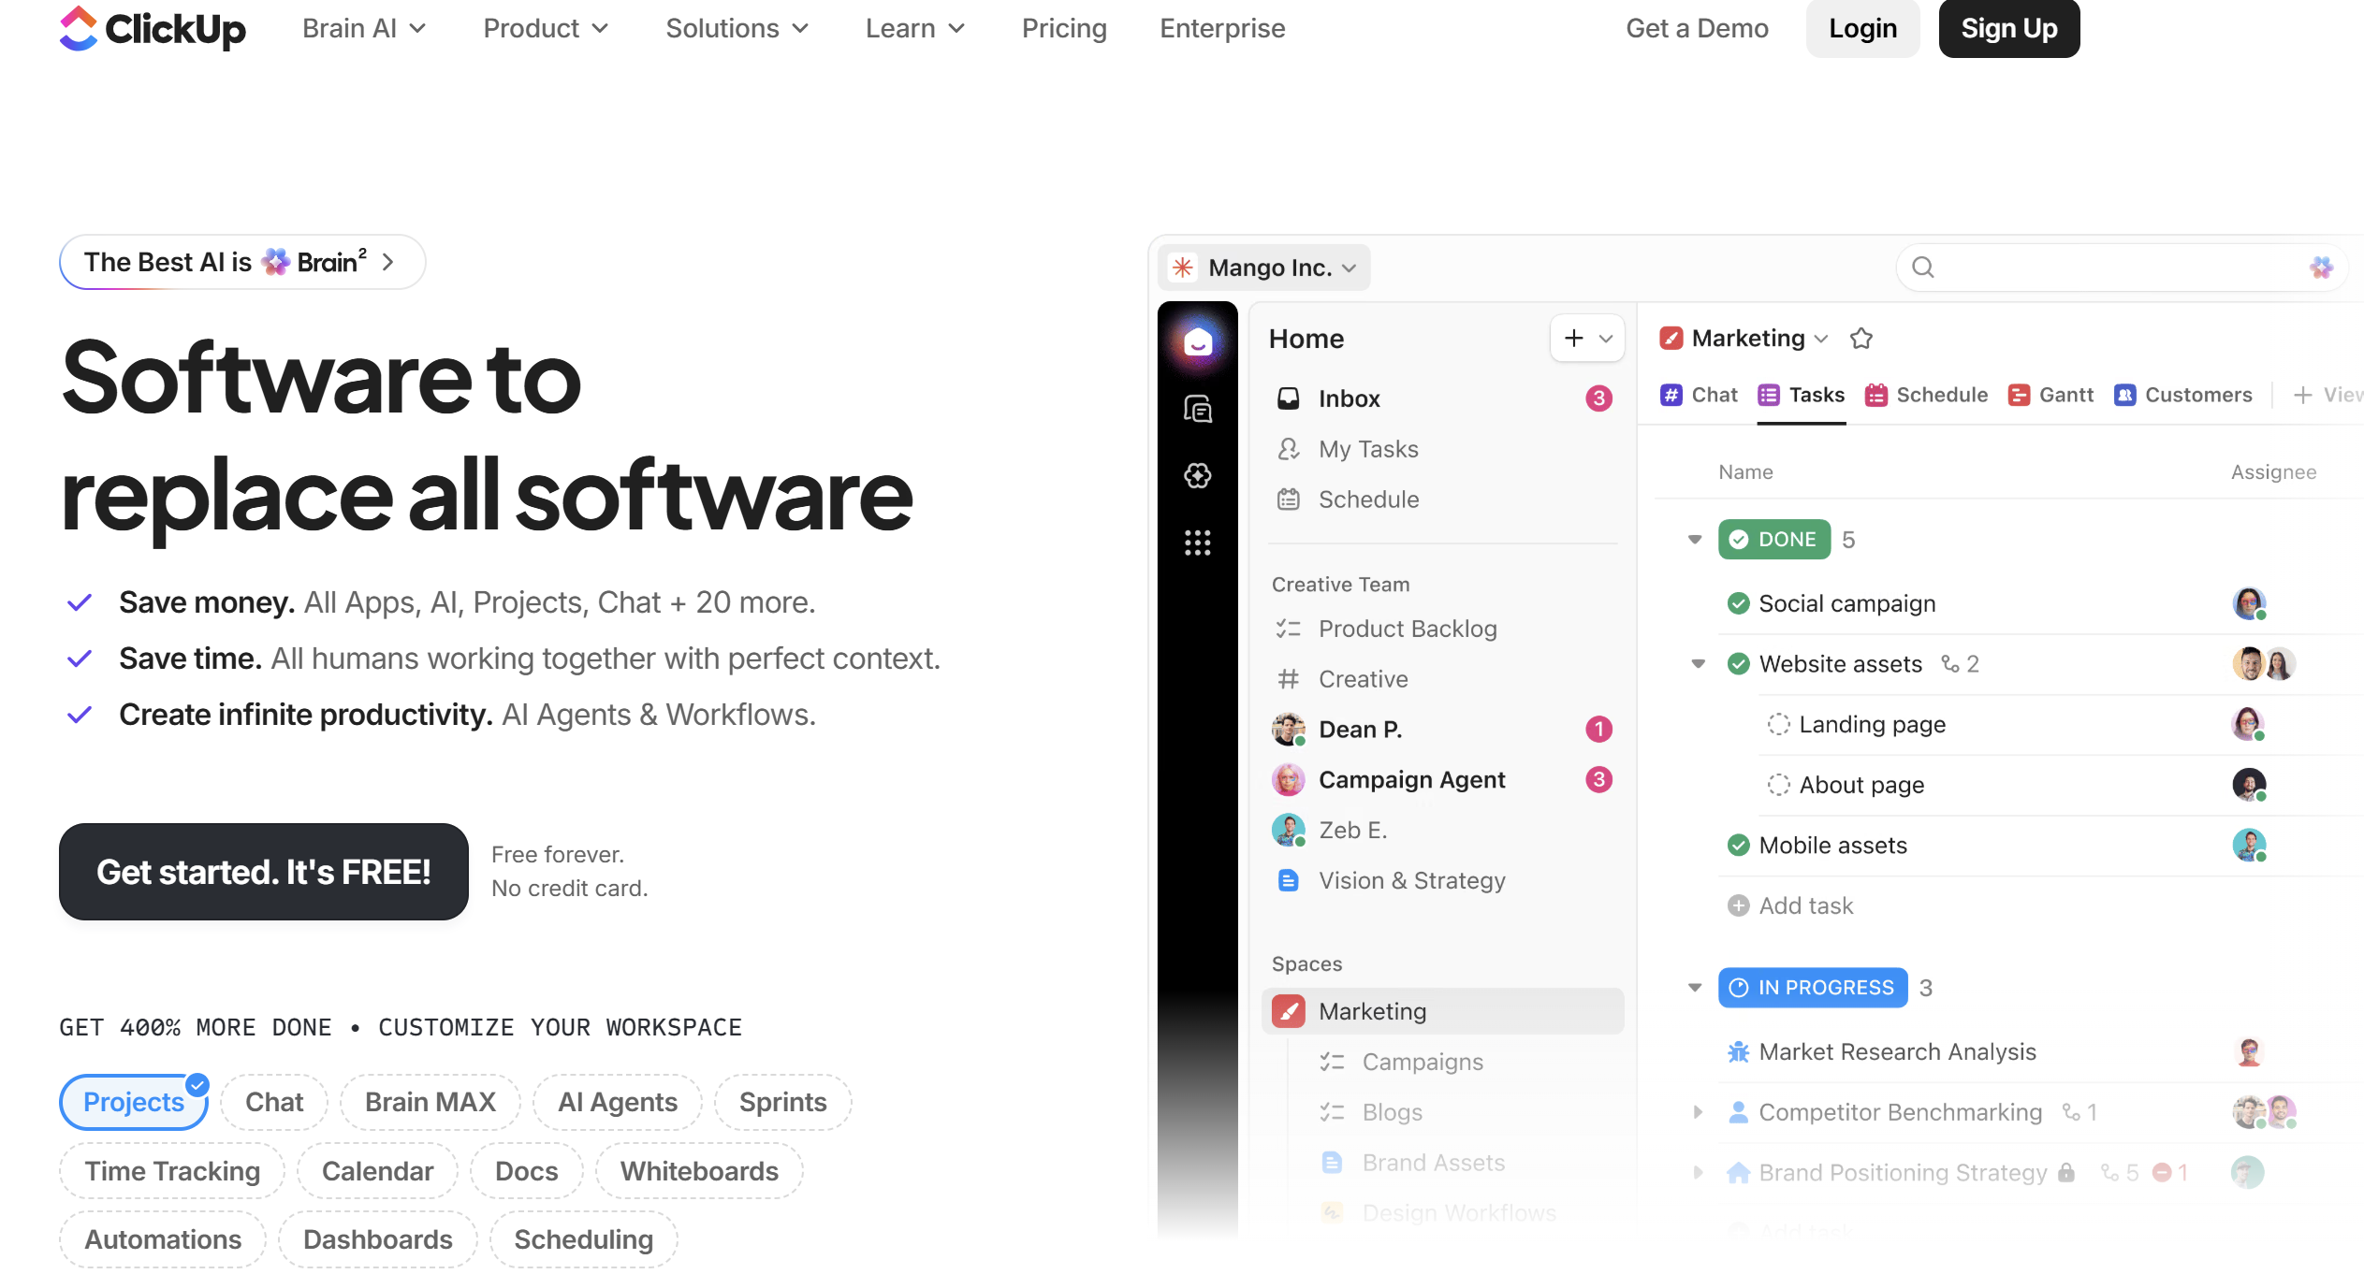Switch to the Chat tab
The height and width of the screenshot is (1274, 2364).
pos(1699,395)
